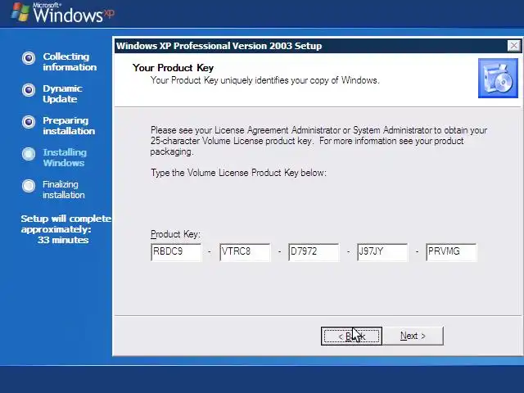This screenshot has height=393, width=524.
Task: Click the fifth product key field PRVMG
Action: click(451, 252)
